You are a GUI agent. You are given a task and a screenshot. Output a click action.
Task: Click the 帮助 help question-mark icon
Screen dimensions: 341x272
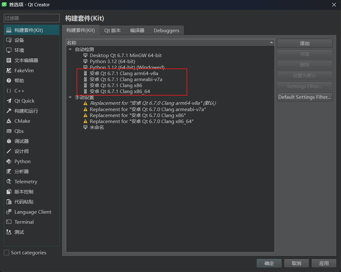pyautogui.click(x=9, y=80)
